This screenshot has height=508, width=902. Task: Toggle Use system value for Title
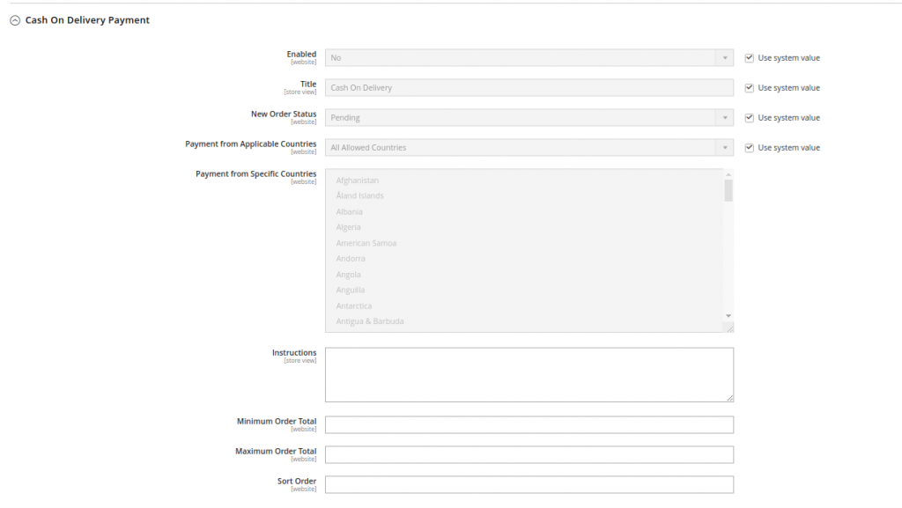coord(750,88)
